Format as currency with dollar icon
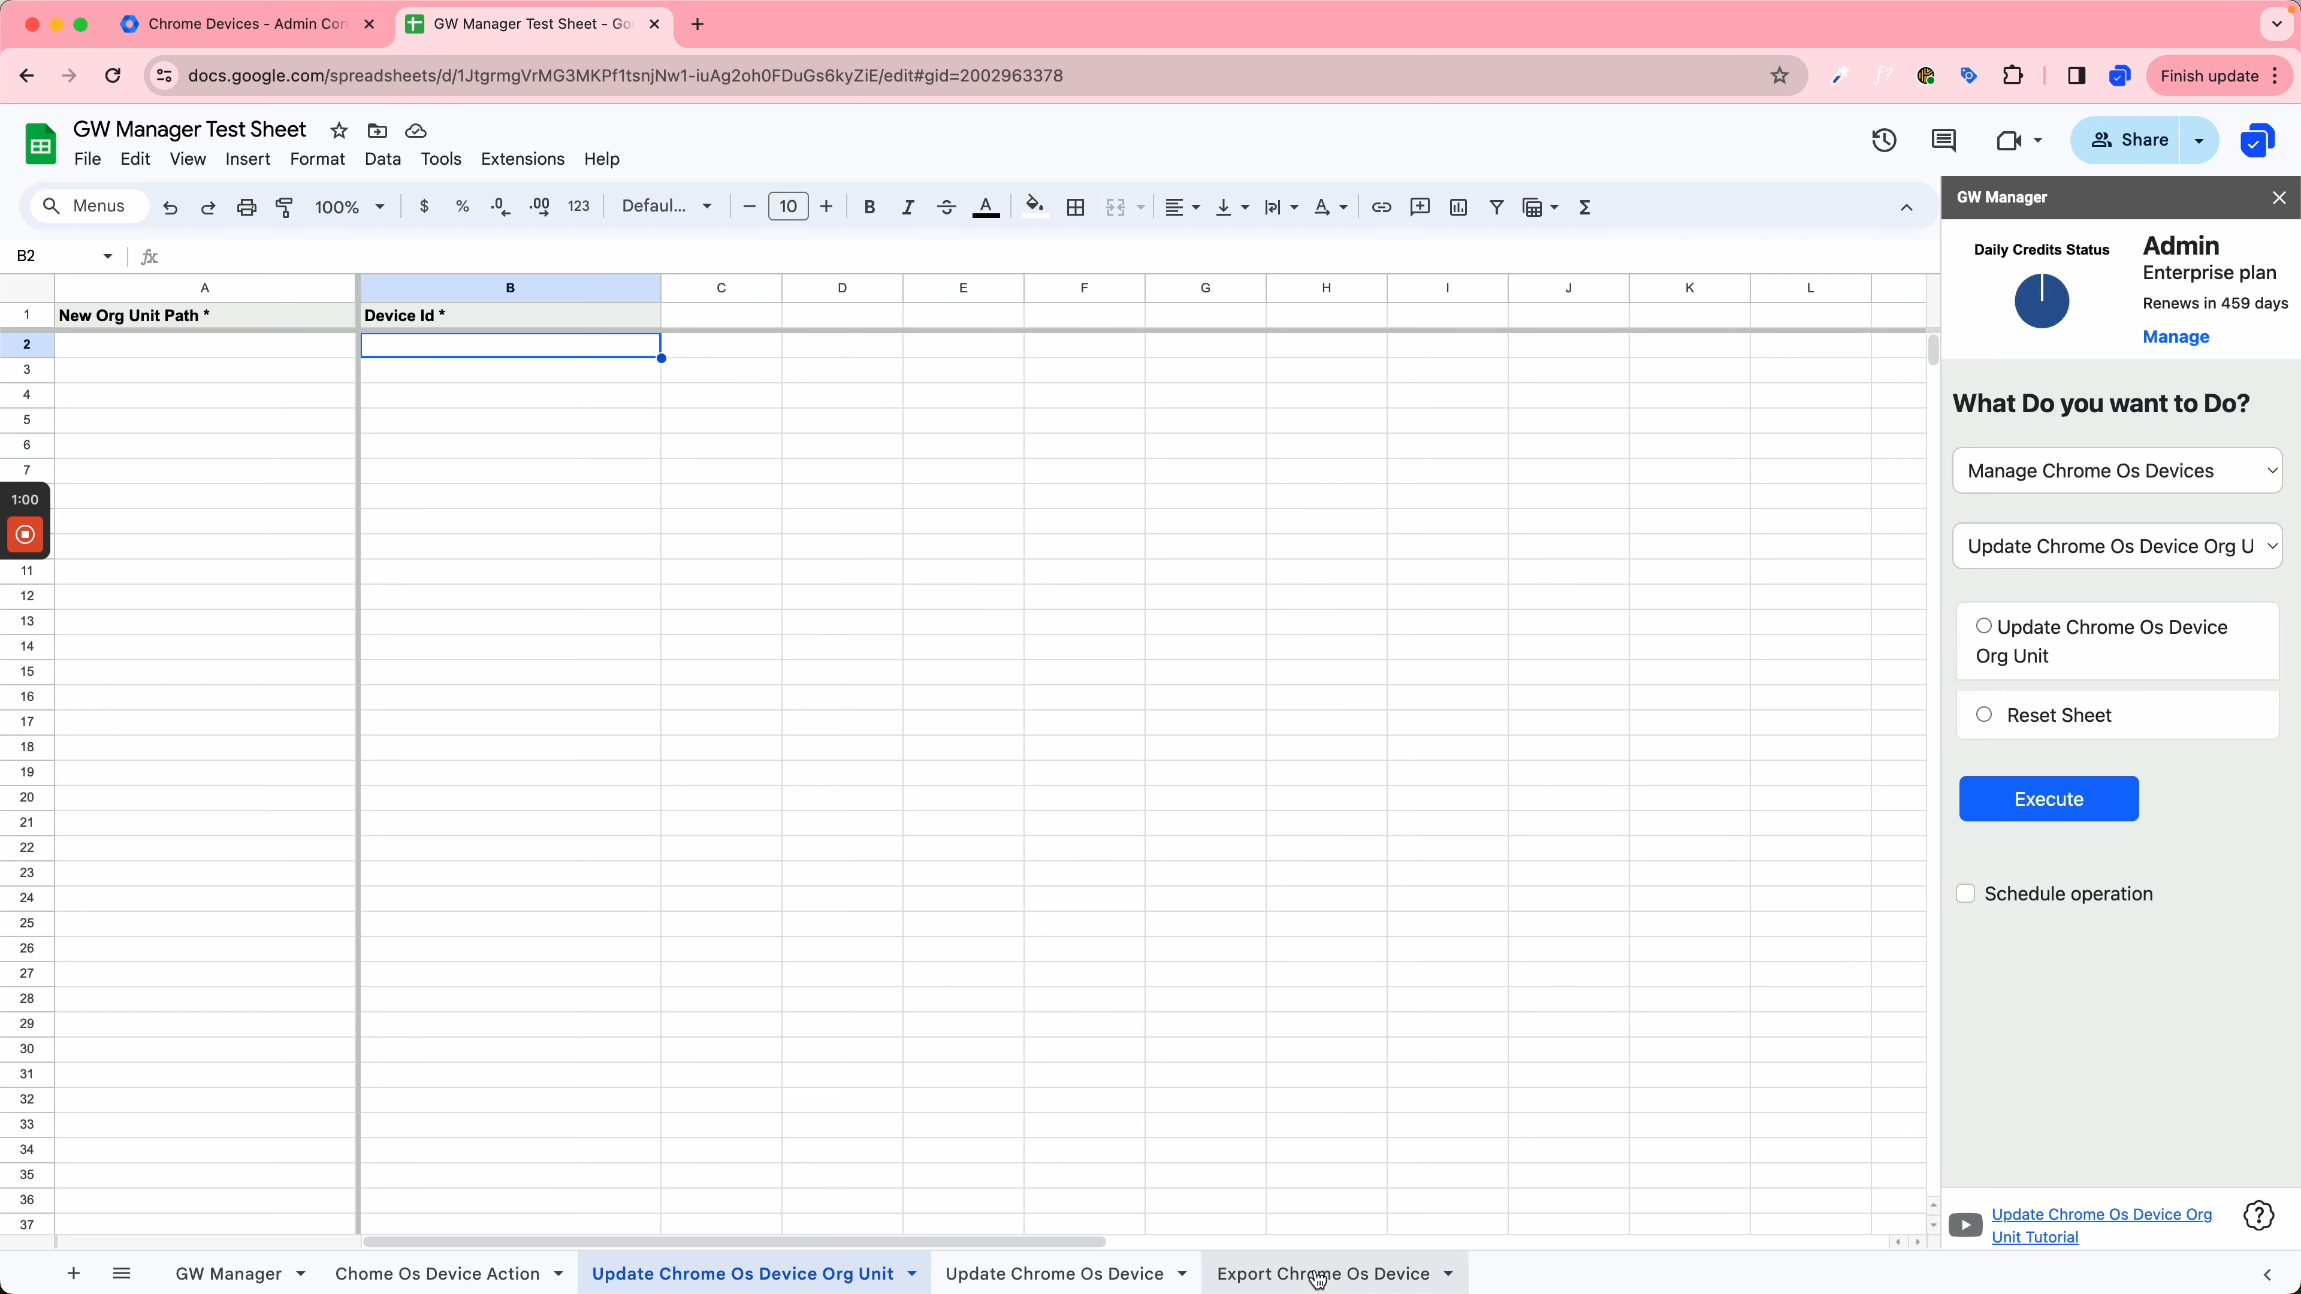2301x1294 pixels. tap(424, 207)
